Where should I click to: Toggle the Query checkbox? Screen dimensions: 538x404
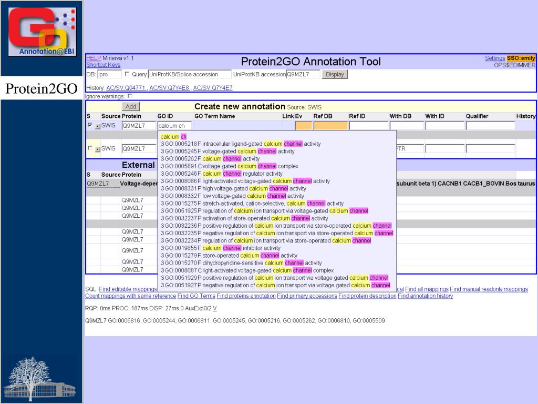(x=127, y=74)
